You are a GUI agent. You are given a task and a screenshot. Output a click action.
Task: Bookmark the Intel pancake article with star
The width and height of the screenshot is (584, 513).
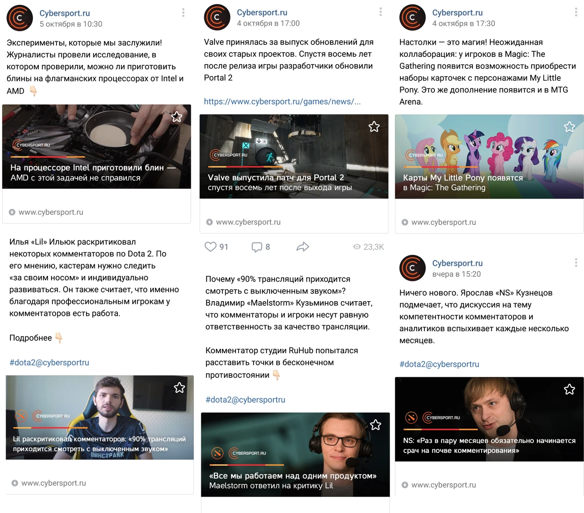pyautogui.click(x=176, y=117)
